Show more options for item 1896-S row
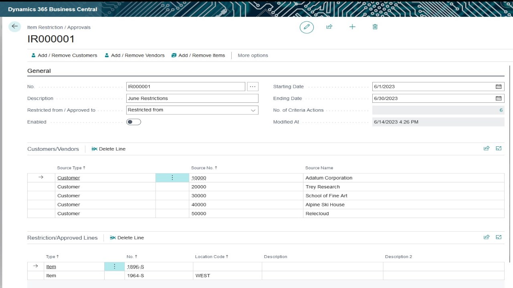The height and width of the screenshot is (288, 513). [115, 266]
